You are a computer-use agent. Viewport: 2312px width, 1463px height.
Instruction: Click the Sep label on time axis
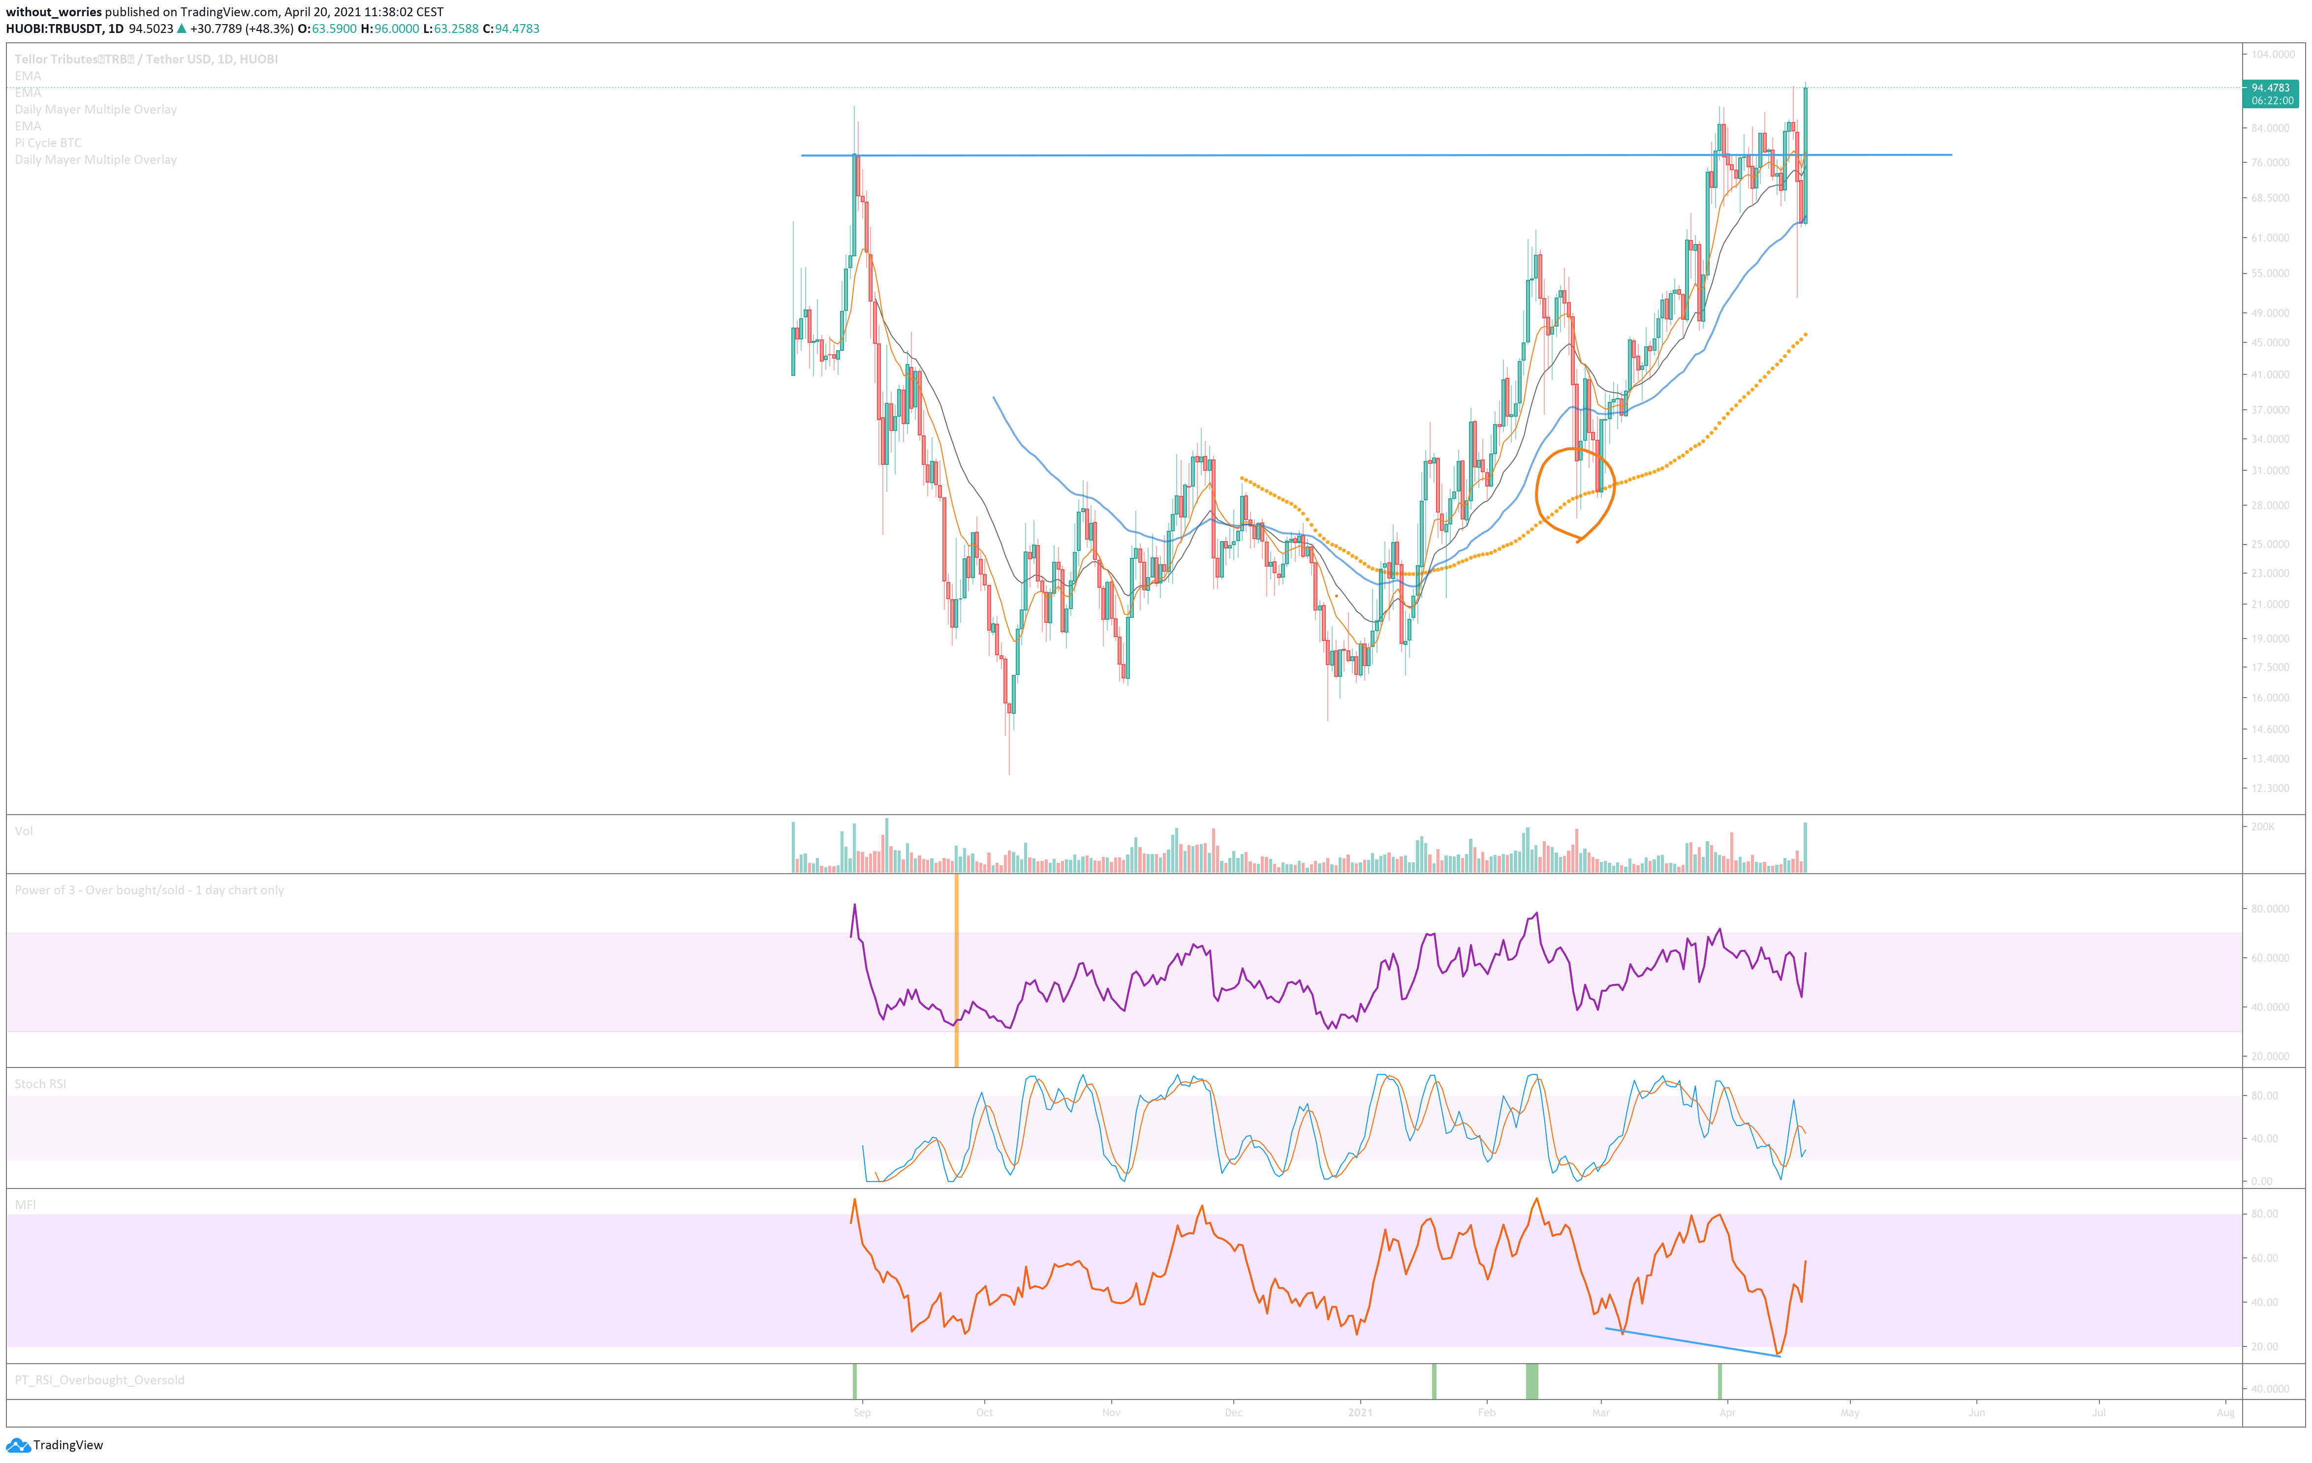pos(862,1413)
